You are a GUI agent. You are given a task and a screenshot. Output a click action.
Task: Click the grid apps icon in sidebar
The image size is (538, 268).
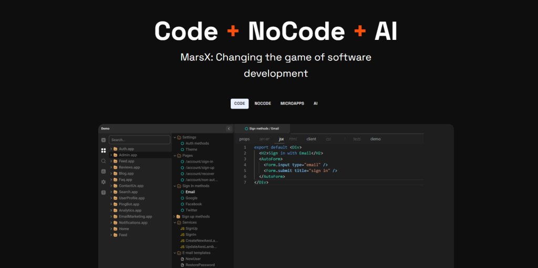coord(104,151)
